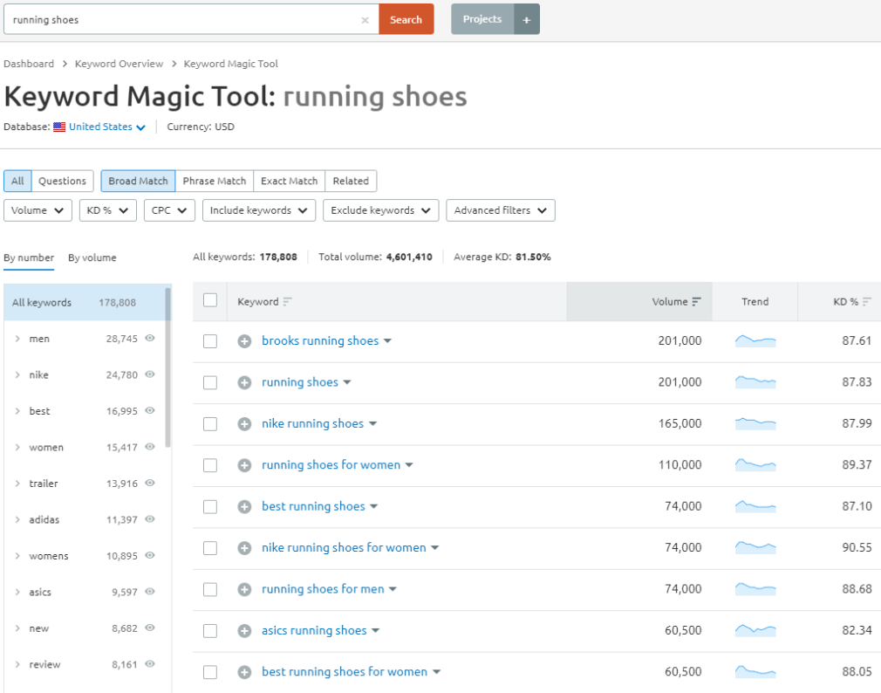Add asics running shoes with plus icon
This screenshot has width=881, height=693.
[x=244, y=631]
